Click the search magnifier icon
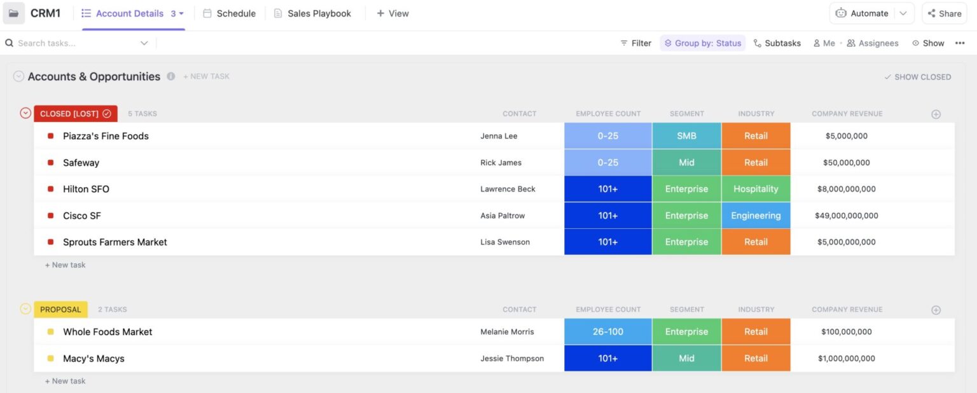 (8, 43)
